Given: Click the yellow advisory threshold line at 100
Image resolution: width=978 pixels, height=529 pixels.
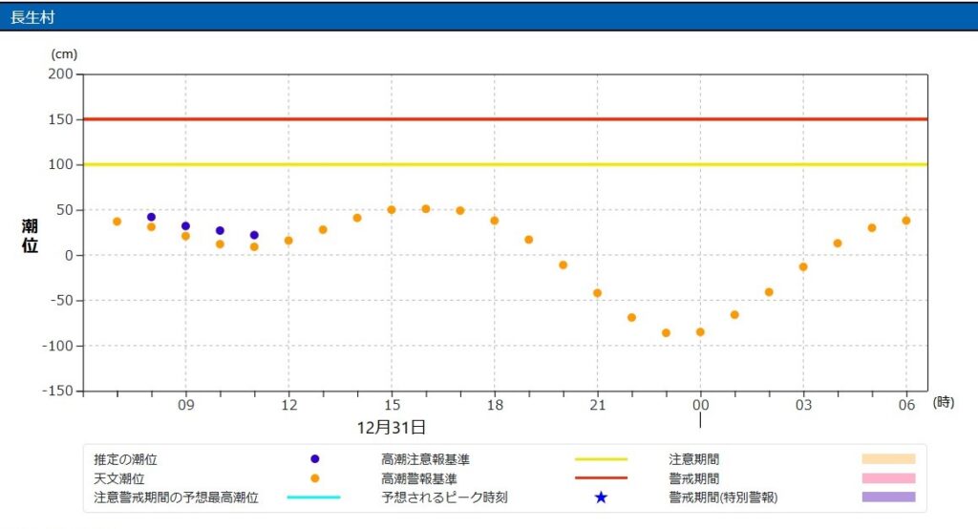Looking at the screenshot, I should click(x=505, y=164).
